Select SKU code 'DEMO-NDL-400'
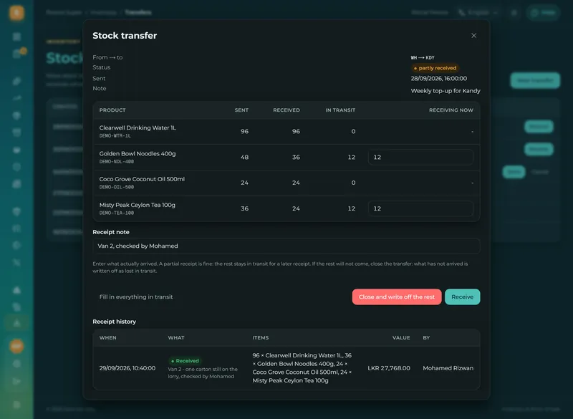The width and height of the screenshot is (573, 419). [x=117, y=161]
